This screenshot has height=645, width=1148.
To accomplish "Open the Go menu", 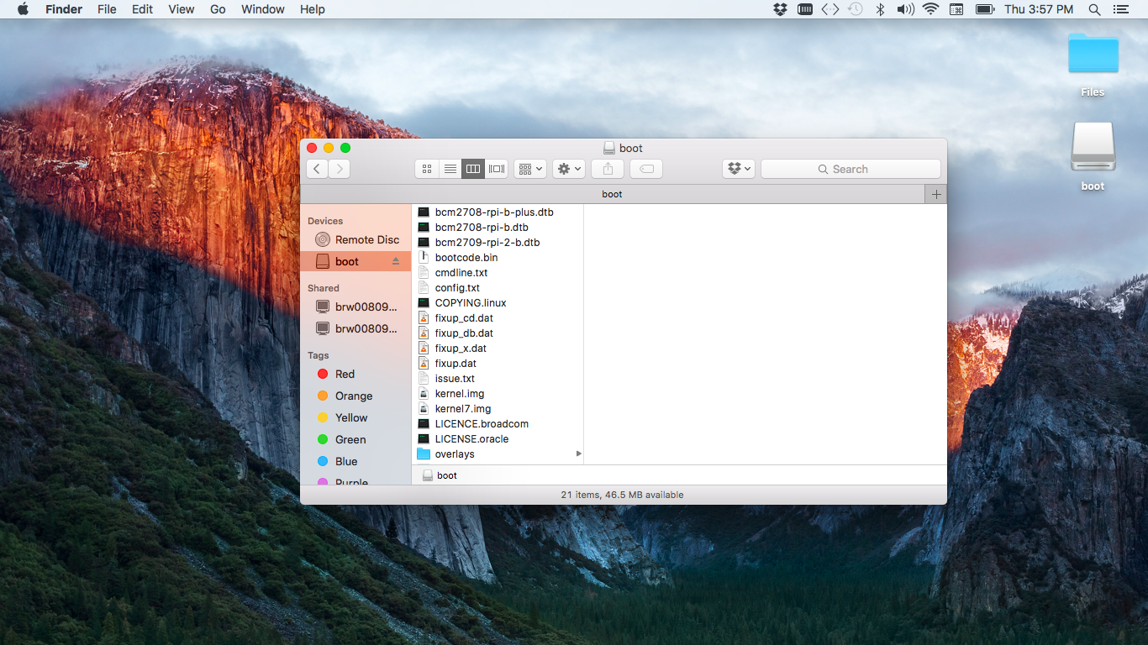I will tap(218, 9).
